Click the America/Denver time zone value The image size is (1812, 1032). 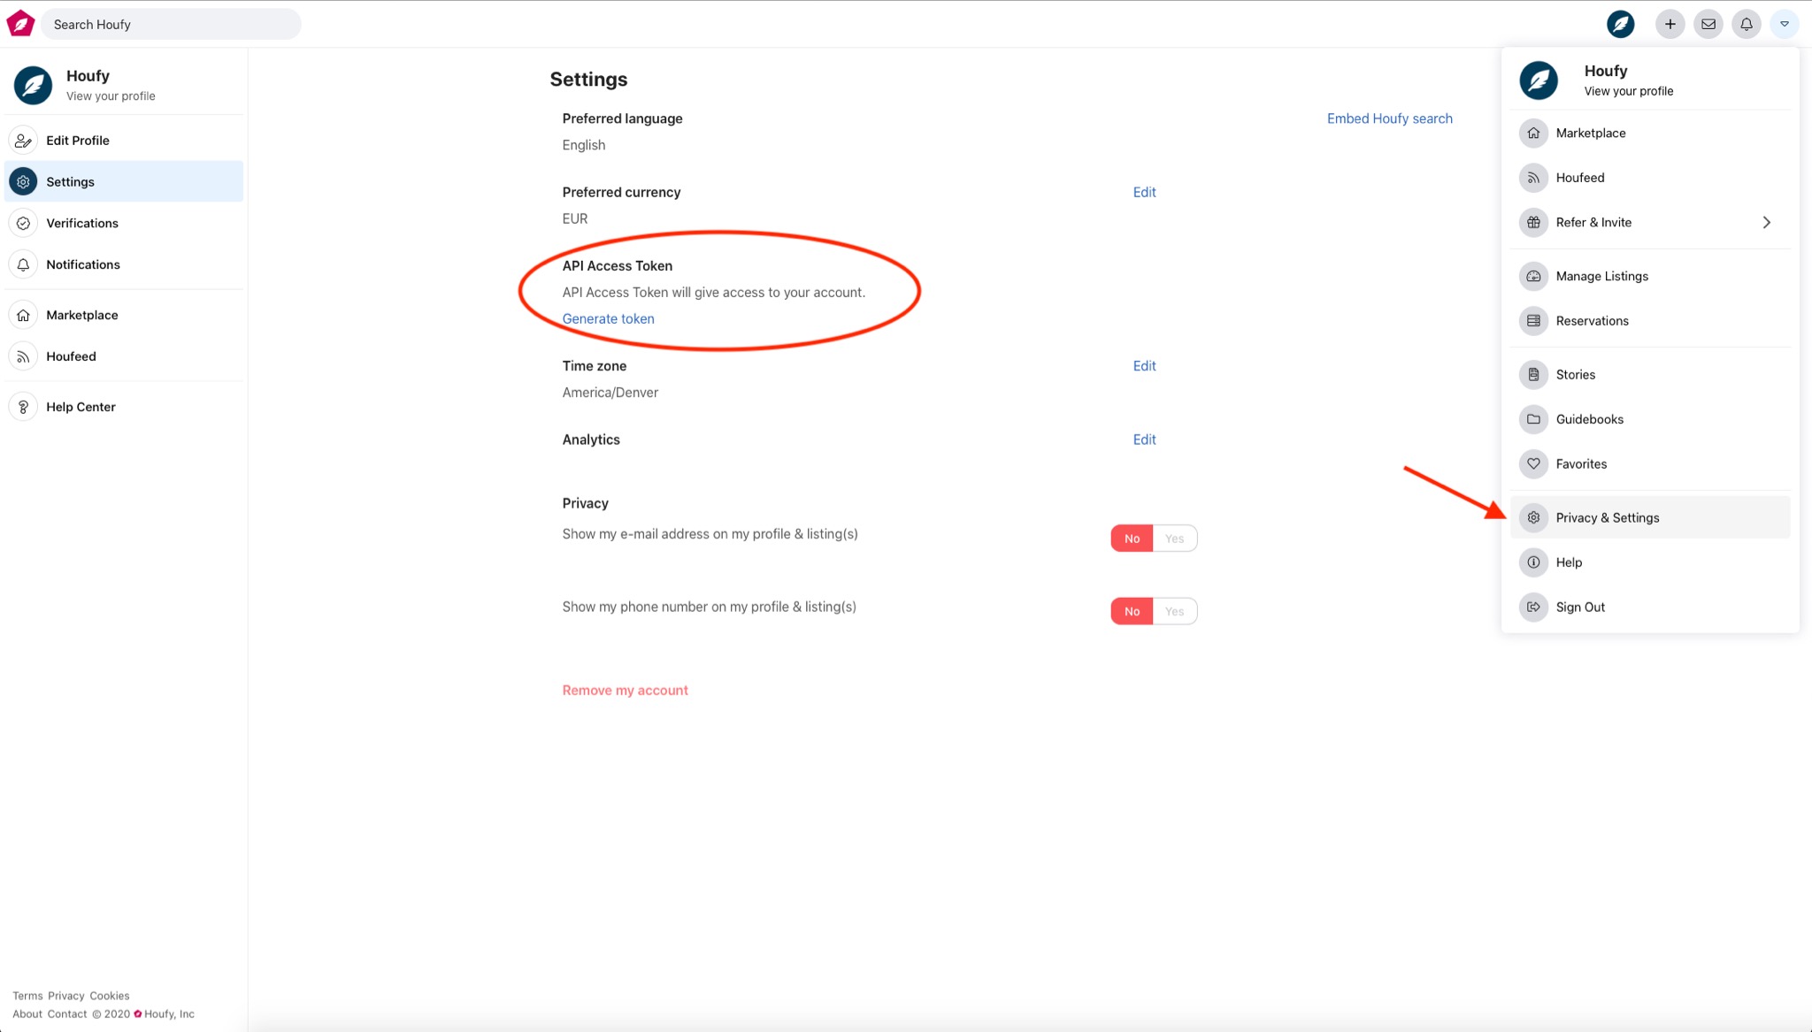point(610,393)
